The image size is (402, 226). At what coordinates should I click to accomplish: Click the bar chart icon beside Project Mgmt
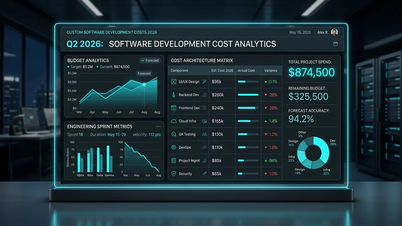[x=204, y=160]
